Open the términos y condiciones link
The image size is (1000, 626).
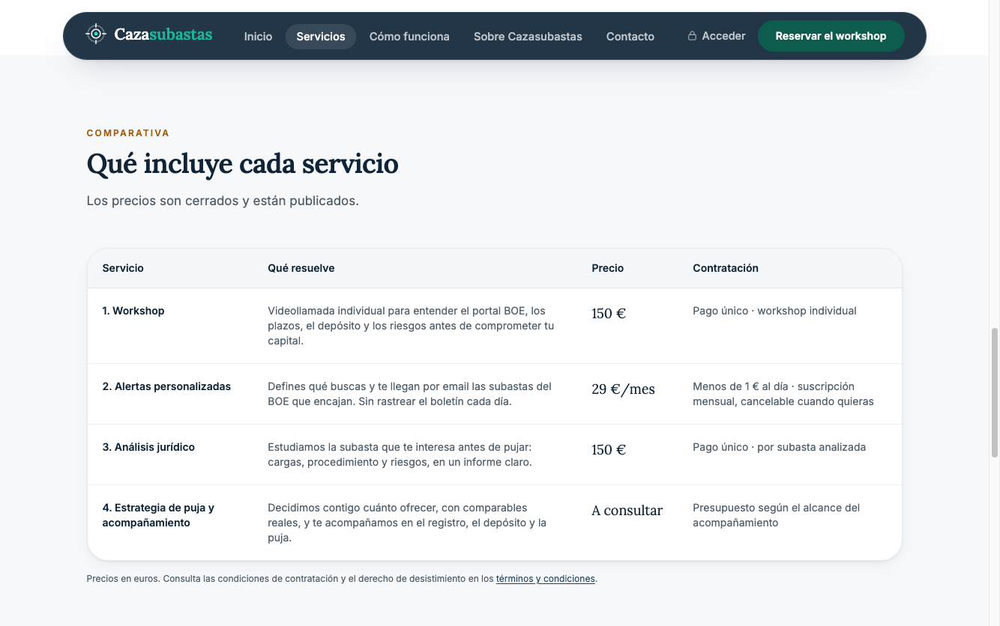[x=546, y=579]
